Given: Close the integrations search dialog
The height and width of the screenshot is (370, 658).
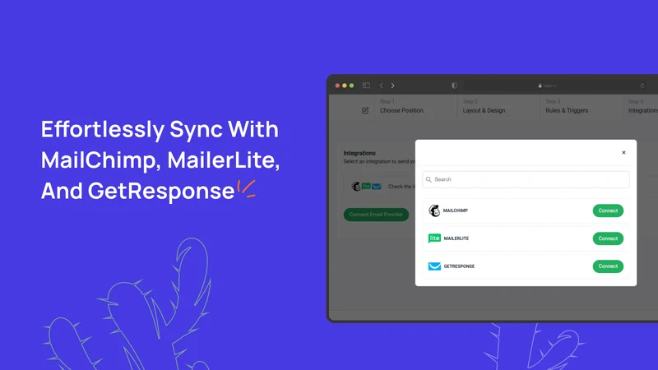Looking at the screenshot, I should pyautogui.click(x=623, y=152).
